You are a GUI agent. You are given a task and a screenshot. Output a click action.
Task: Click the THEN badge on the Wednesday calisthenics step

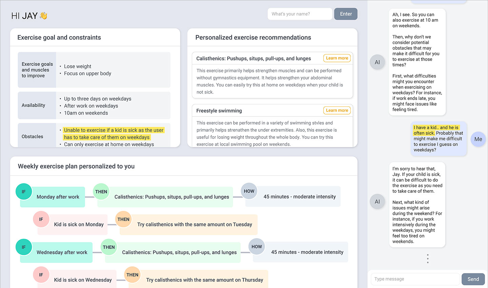point(109,247)
